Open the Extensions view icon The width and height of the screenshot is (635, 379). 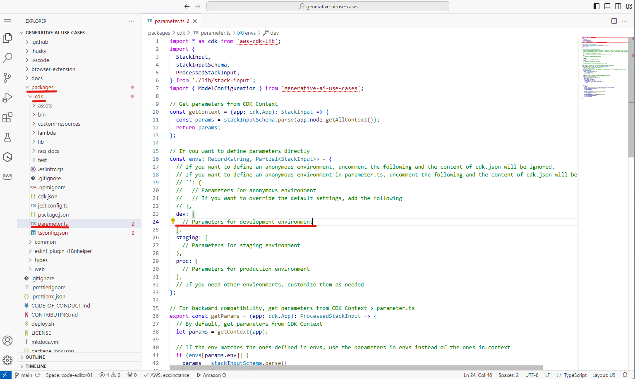pyautogui.click(x=7, y=117)
